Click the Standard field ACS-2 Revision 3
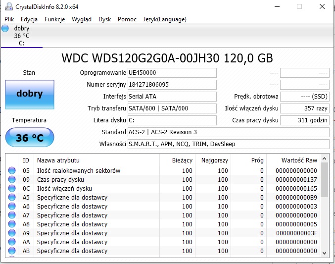335x264 pixels. (229, 132)
